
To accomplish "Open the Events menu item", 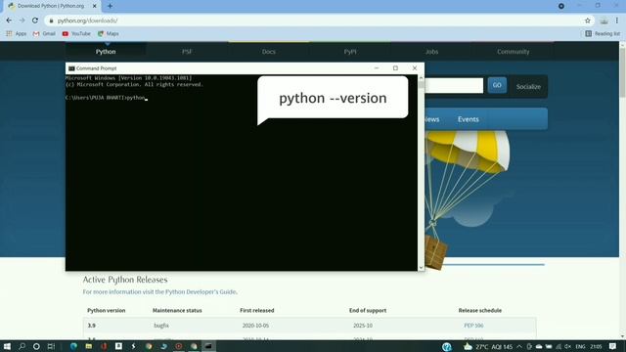I will [x=468, y=119].
